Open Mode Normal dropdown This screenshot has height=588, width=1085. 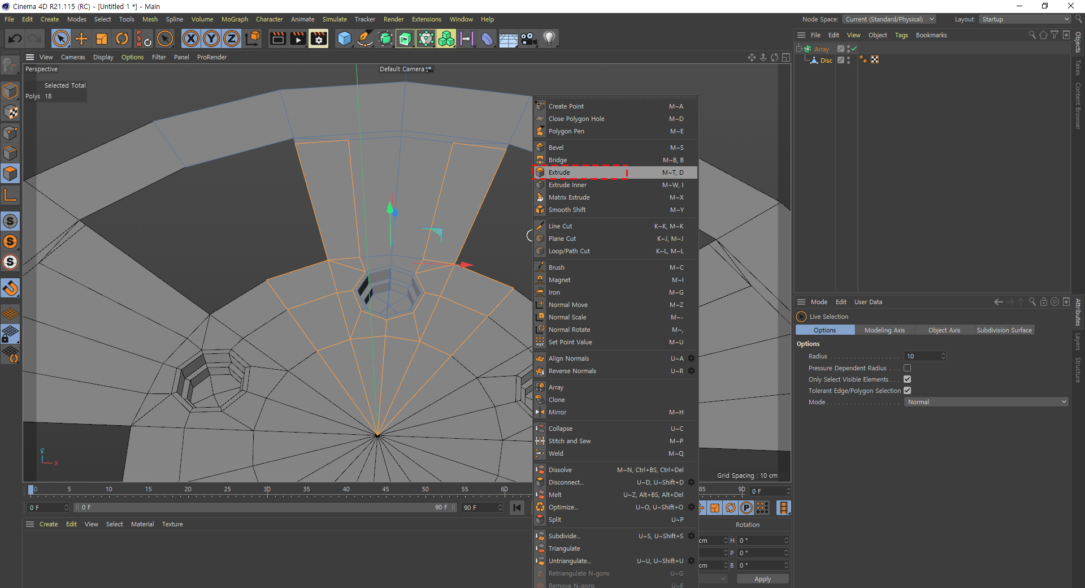pos(986,402)
